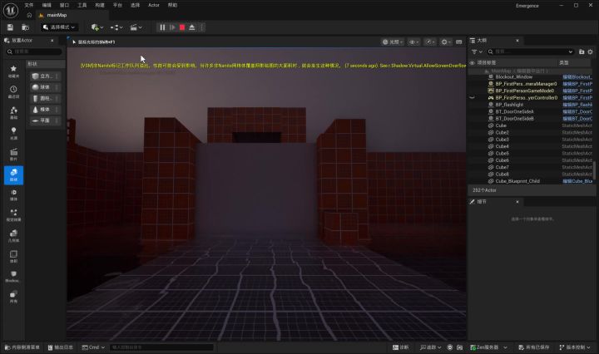Select the visual effects category icon
599x354 pixels.
13,215
